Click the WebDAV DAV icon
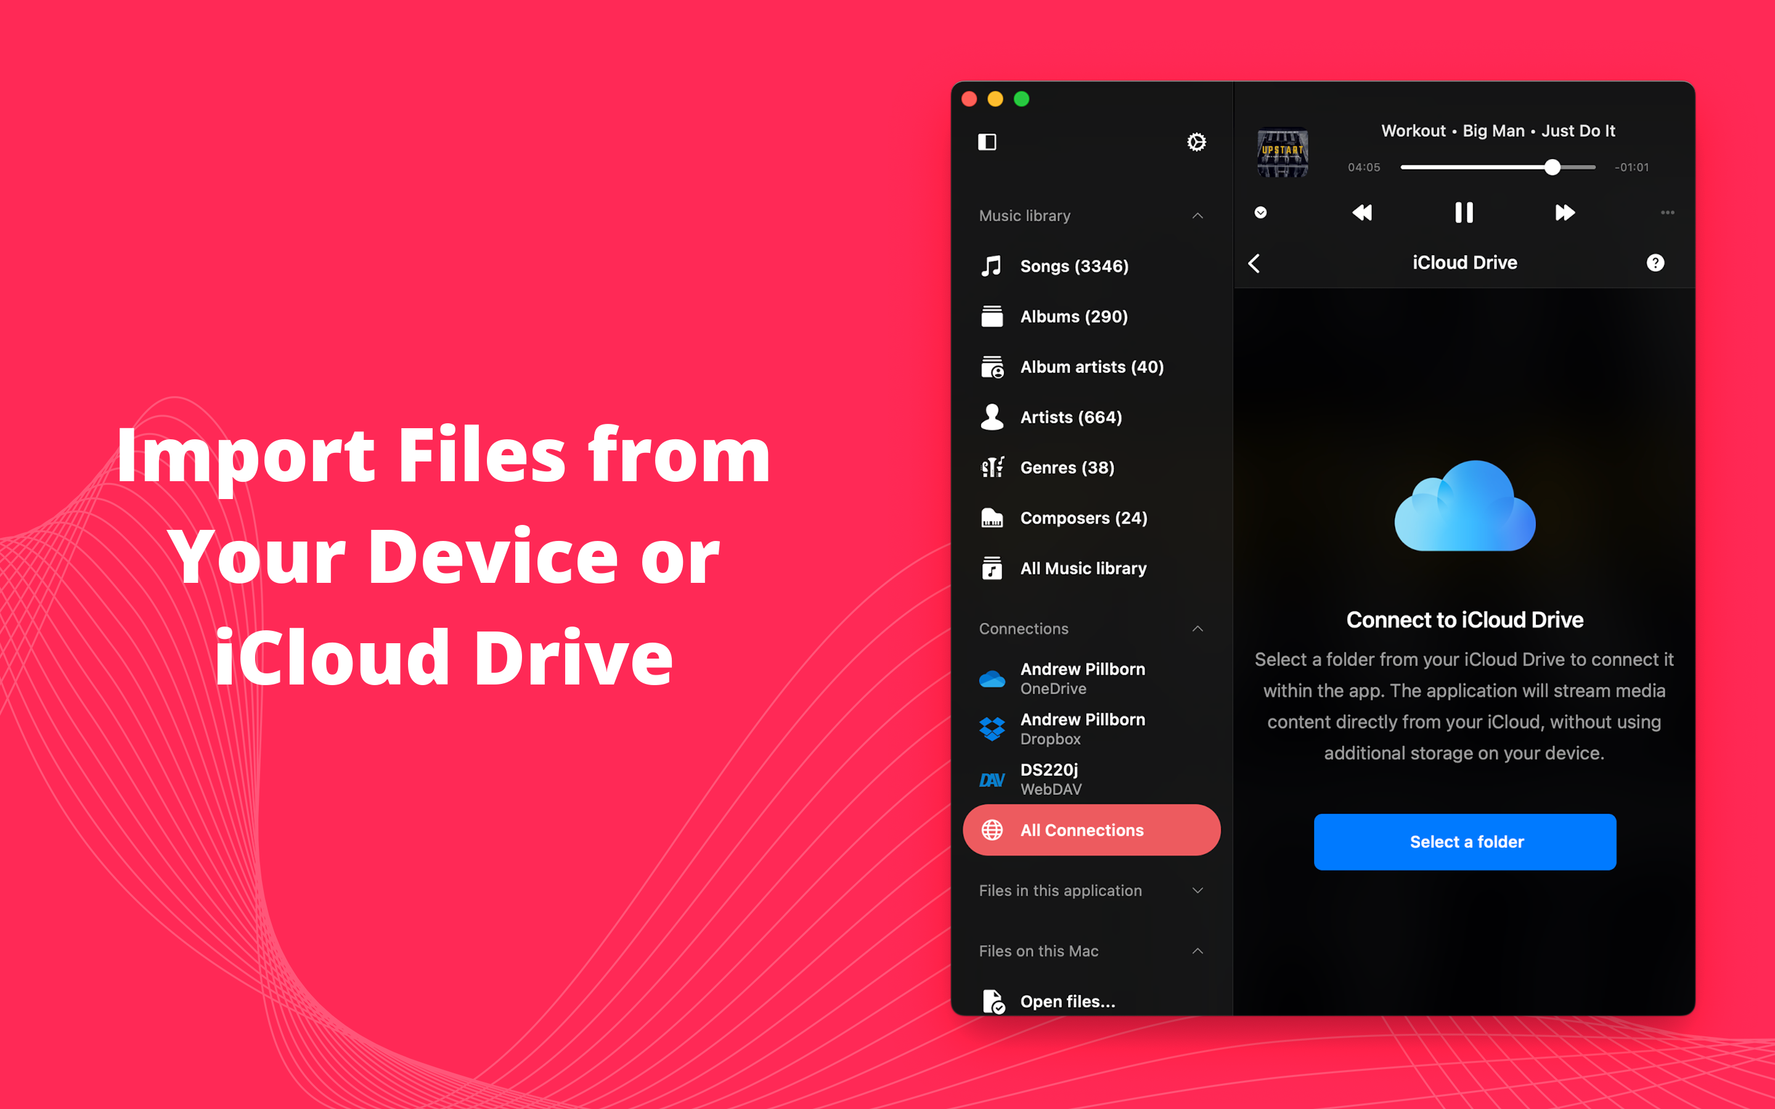The height and width of the screenshot is (1109, 1775). pyautogui.click(x=992, y=779)
